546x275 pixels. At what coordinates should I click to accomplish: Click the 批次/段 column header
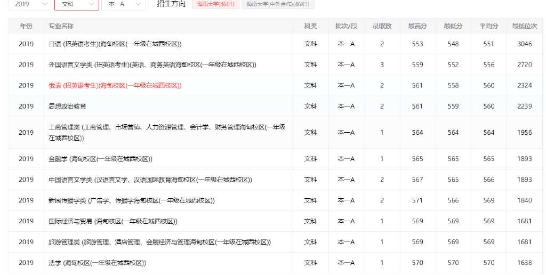point(346,26)
